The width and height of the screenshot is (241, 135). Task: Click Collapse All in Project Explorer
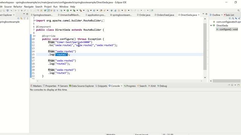coord(18,18)
